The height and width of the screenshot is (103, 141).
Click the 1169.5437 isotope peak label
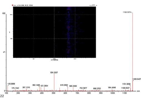137,79
